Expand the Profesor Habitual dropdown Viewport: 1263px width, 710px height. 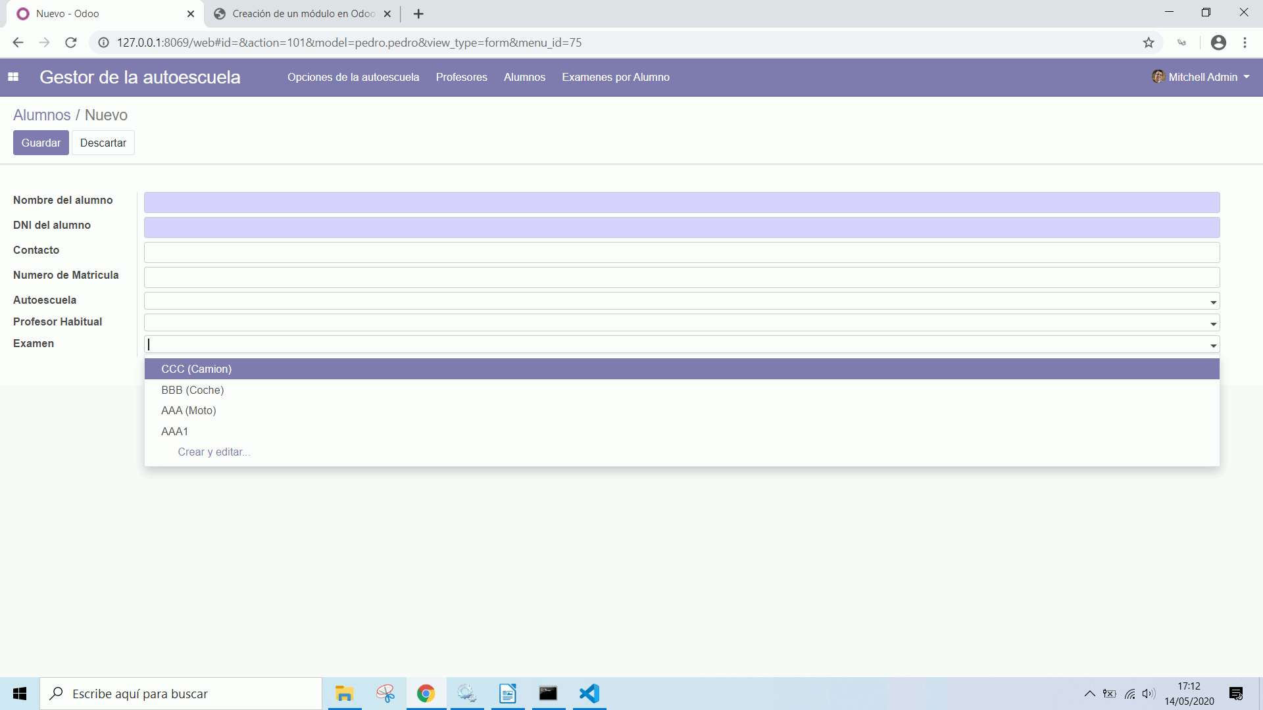pos(1212,323)
